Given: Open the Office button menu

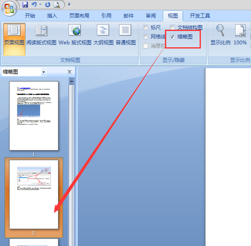Looking at the screenshot, I should coord(9,8).
